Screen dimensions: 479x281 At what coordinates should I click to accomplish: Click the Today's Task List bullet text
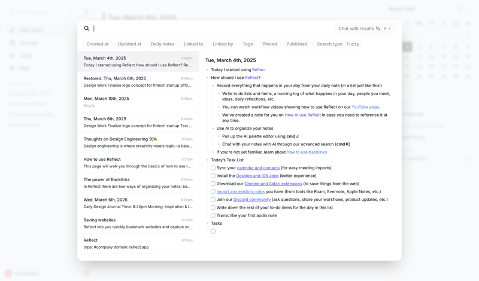tap(227, 160)
